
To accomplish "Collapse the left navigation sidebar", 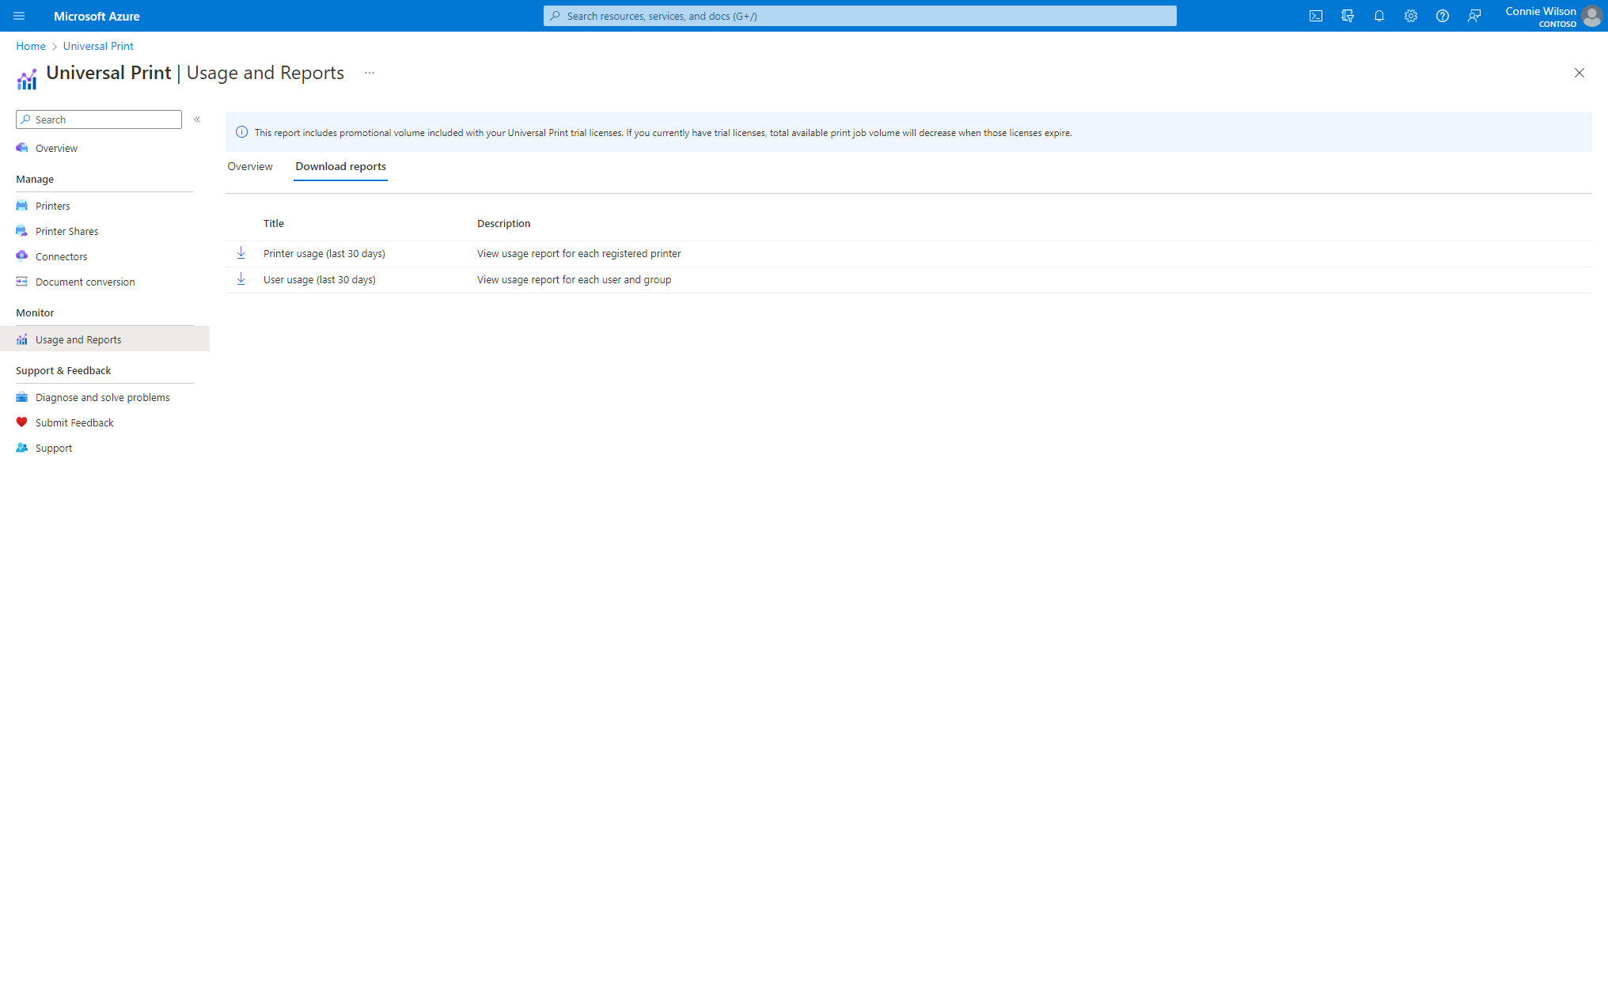I will coord(198,119).
